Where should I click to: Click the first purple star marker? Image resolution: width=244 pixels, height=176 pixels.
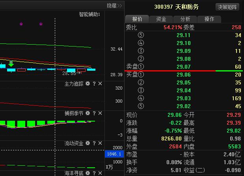[x=21, y=24]
